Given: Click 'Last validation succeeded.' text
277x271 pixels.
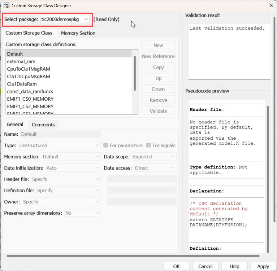Looking at the screenshot, I should click(227, 28).
